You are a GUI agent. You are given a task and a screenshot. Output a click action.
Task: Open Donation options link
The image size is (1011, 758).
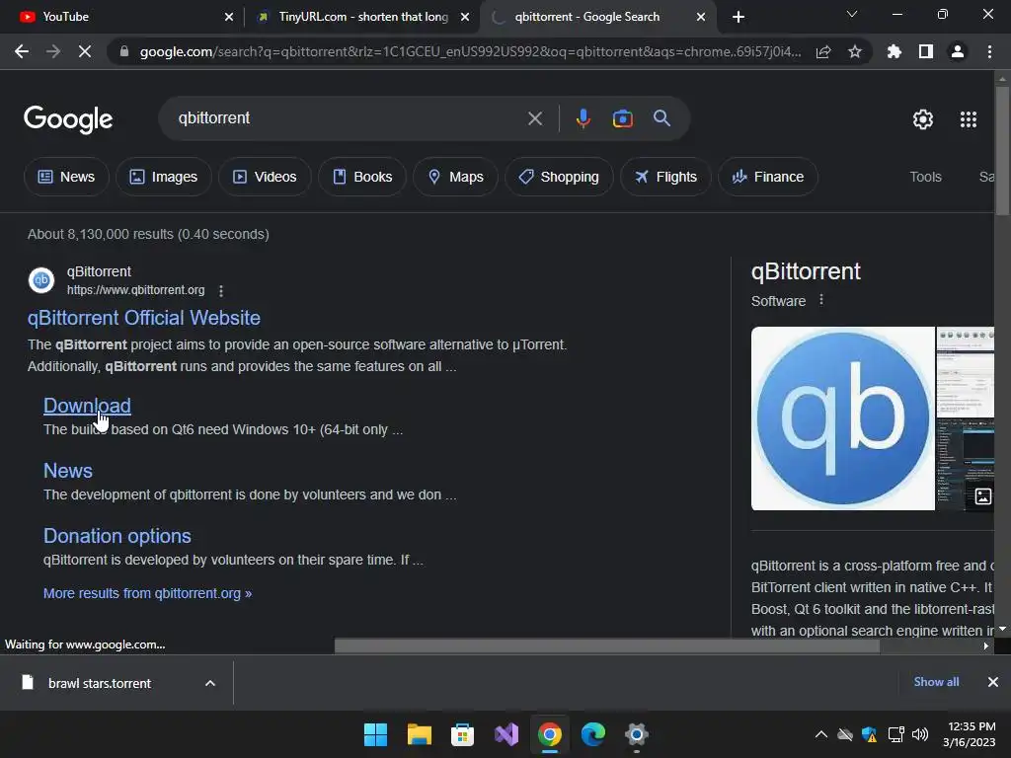(x=117, y=536)
